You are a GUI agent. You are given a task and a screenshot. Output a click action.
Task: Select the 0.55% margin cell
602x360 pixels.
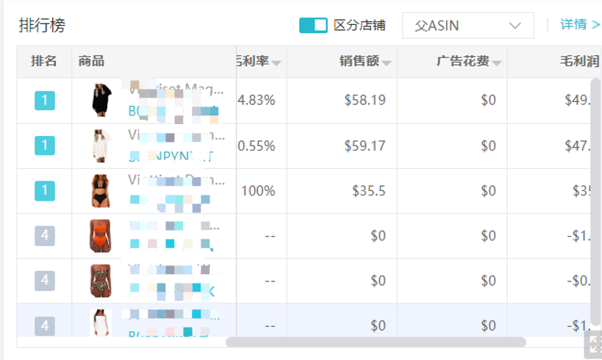(256, 146)
